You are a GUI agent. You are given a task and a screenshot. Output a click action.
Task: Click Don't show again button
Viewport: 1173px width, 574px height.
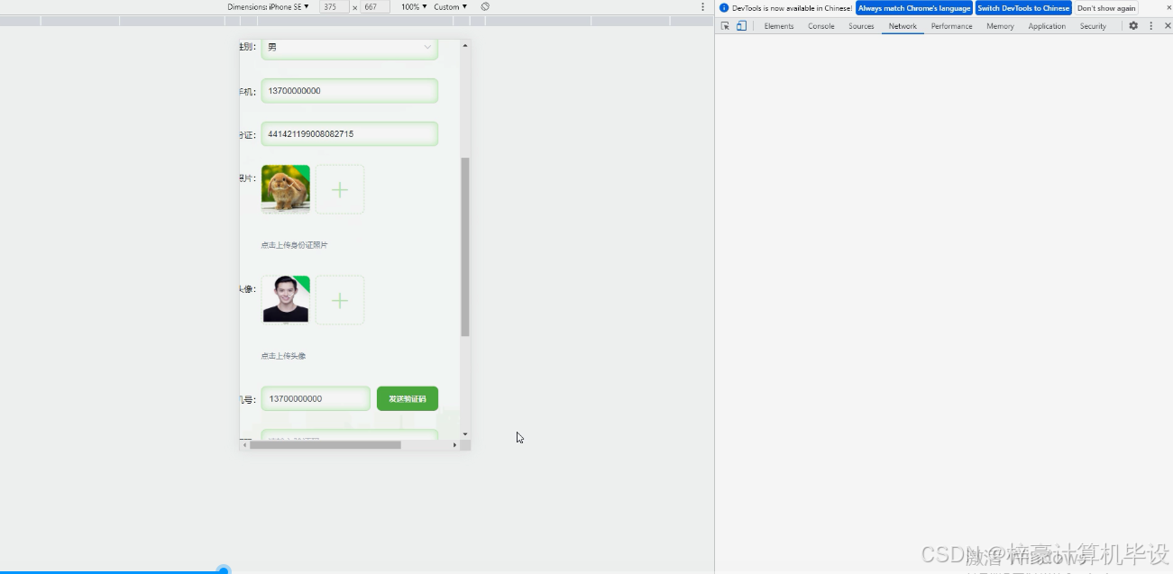click(1106, 8)
